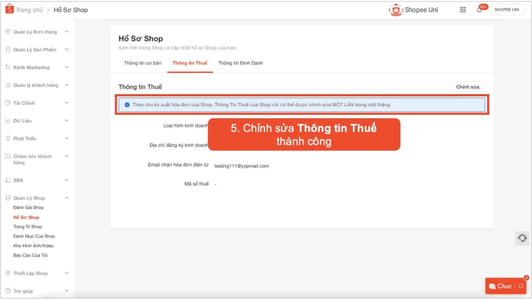
Task: Click the Shopee Uni header link
Action: pyautogui.click(x=421, y=10)
